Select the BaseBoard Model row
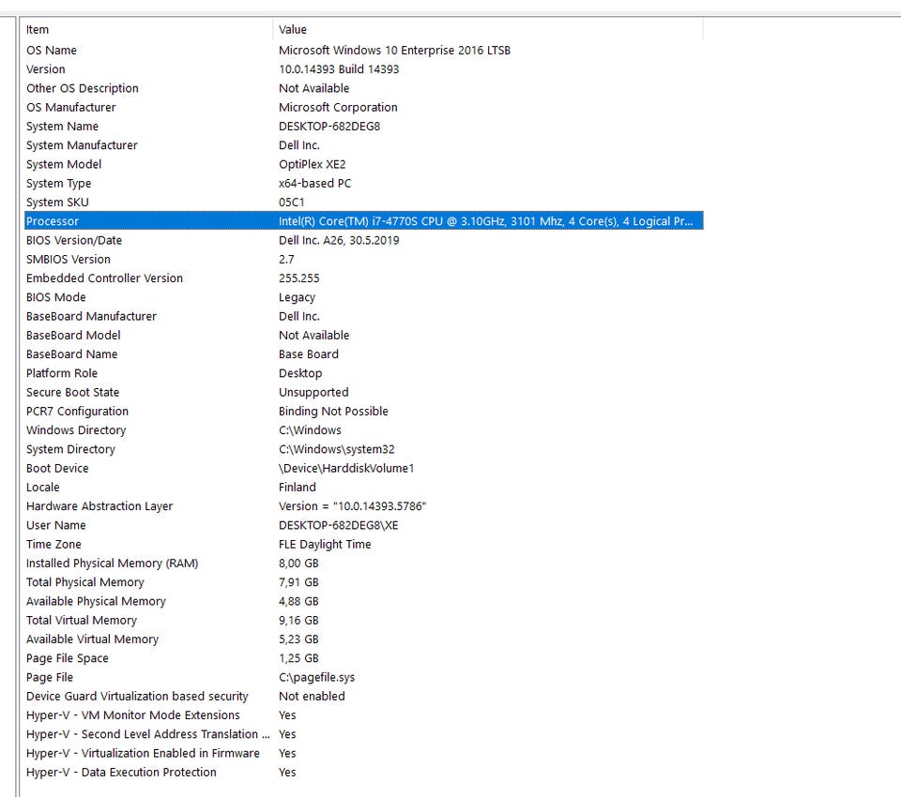Viewport: 901px width, 797px height. (364, 335)
